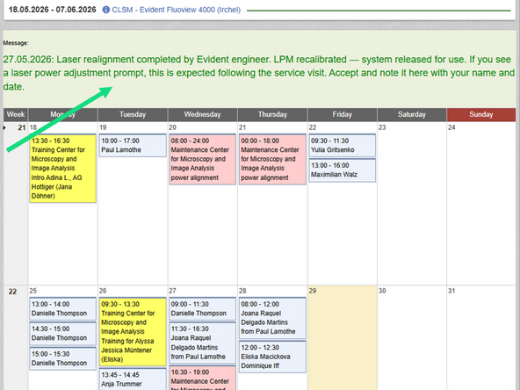Open Paul Lamothe 10:00 - 17:00 booking
Viewport: 520px width, 390px height.
click(133, 145)
